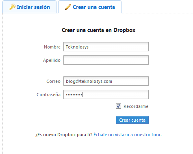193x154 pixels.
Task: Click the Crear cuenta button
Action: coord(132,120)
